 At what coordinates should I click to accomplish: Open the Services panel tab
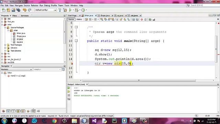click(x=25, y=15)
